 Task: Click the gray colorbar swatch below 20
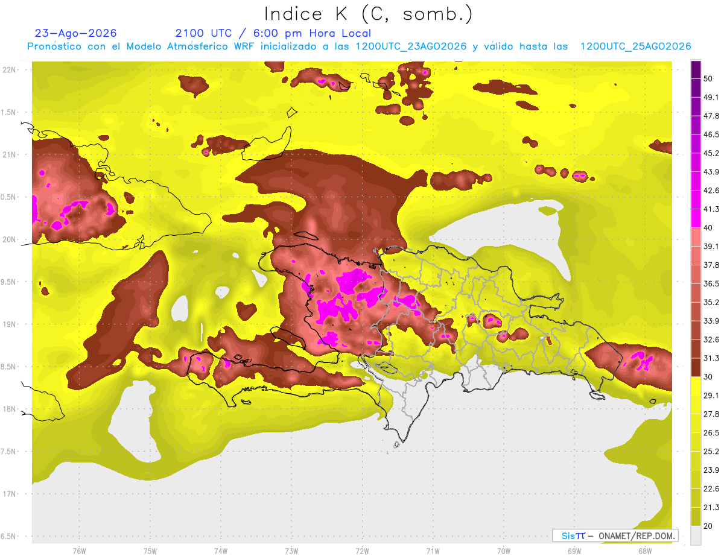tap(696, 535)
